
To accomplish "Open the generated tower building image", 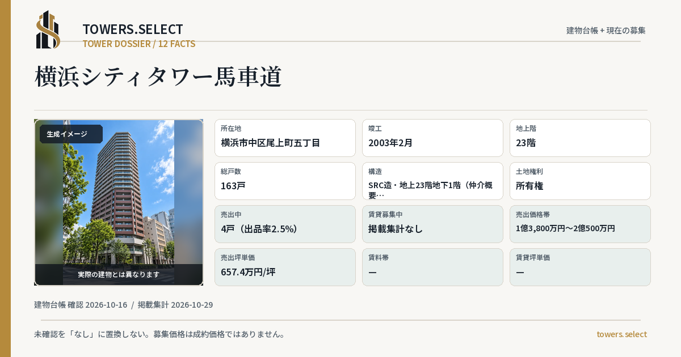I will 119,202.
